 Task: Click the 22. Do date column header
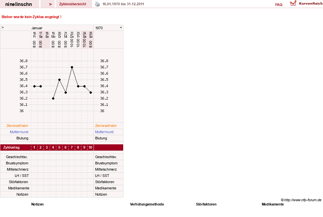pos(72,39)
